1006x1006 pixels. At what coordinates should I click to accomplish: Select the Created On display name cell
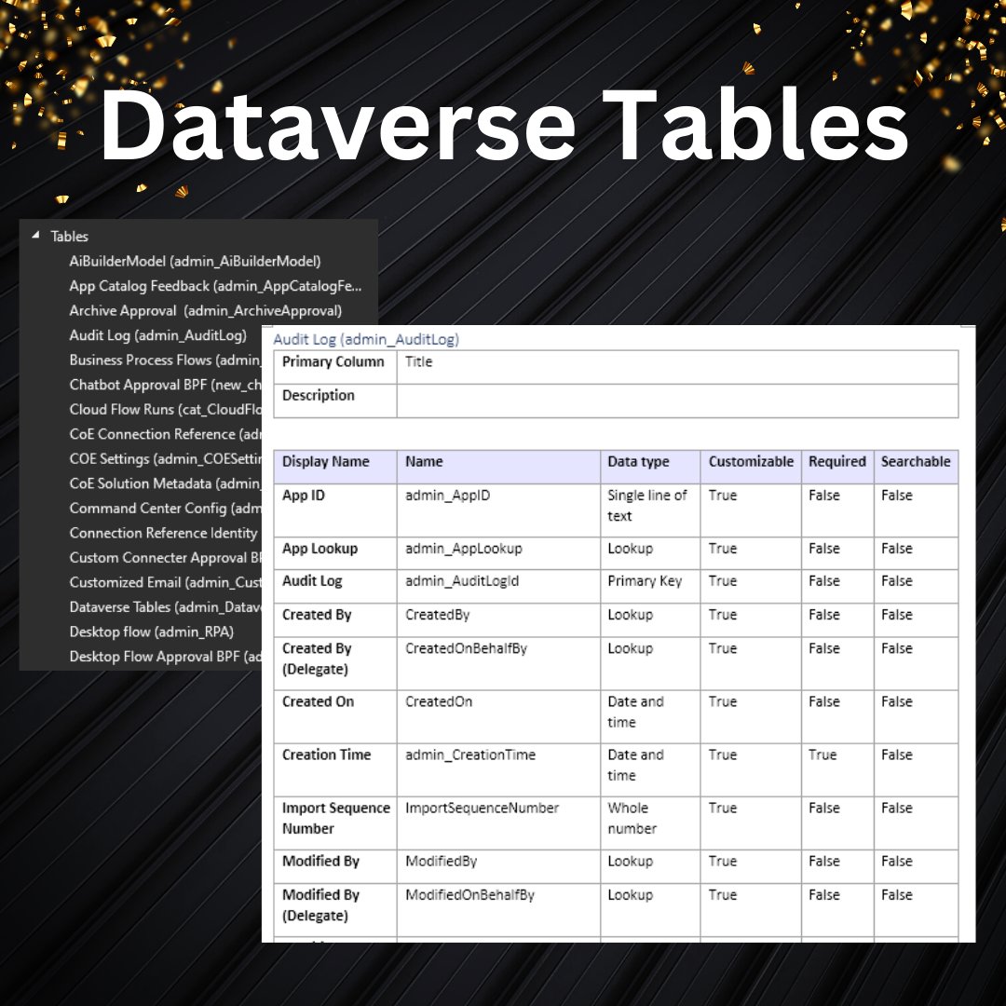pyautogui.click(x=335, y=716)
